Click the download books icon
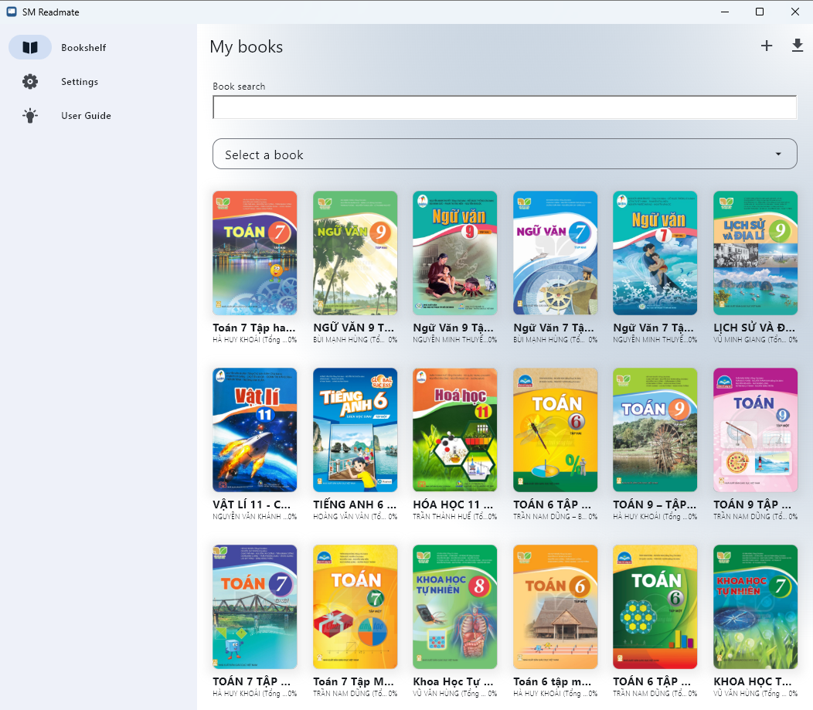813x710 pixels. click(798, 46)
